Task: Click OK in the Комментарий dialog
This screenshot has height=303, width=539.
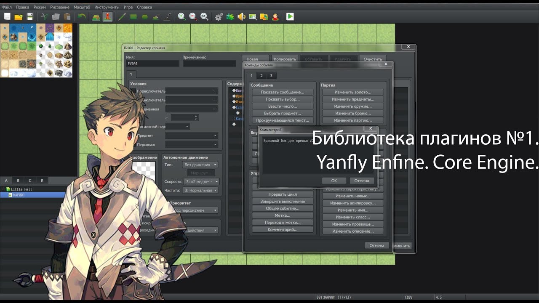Action: coord(334,181)
